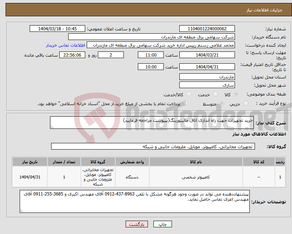Click the بازگشت back button
292x234 pixels.
pyautogui.click(x=137, y=224)
